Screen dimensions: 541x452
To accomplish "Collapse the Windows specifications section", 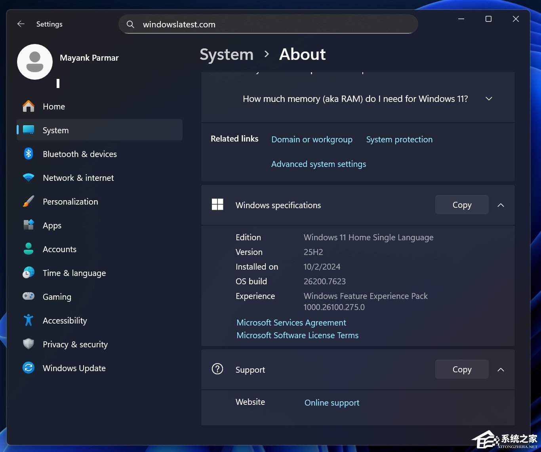I will [x=501, y=205].
